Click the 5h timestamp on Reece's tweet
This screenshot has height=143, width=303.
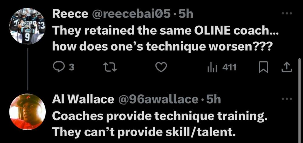pyautogui.click(x=186, y=14)
